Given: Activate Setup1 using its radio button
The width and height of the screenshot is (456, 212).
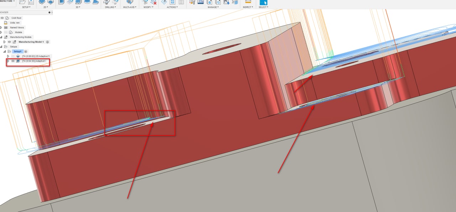Looking at the screenshot, I should click(x=26, y=52).
